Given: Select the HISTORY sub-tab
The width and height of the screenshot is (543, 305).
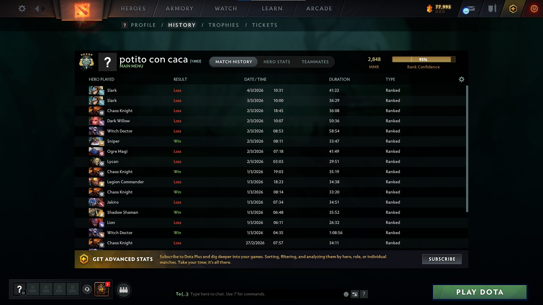Looking at the screenshot, I should point(182,25).
